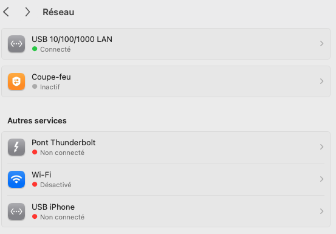Viewport: 336px width, 234px height.
Task: Click the green Connecté status dot
Action: tap(35, 49)
